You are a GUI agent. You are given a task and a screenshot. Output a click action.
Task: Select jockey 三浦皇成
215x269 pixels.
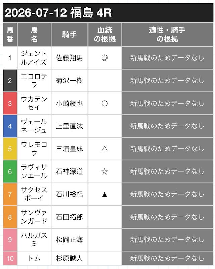(x=70, y=149)
